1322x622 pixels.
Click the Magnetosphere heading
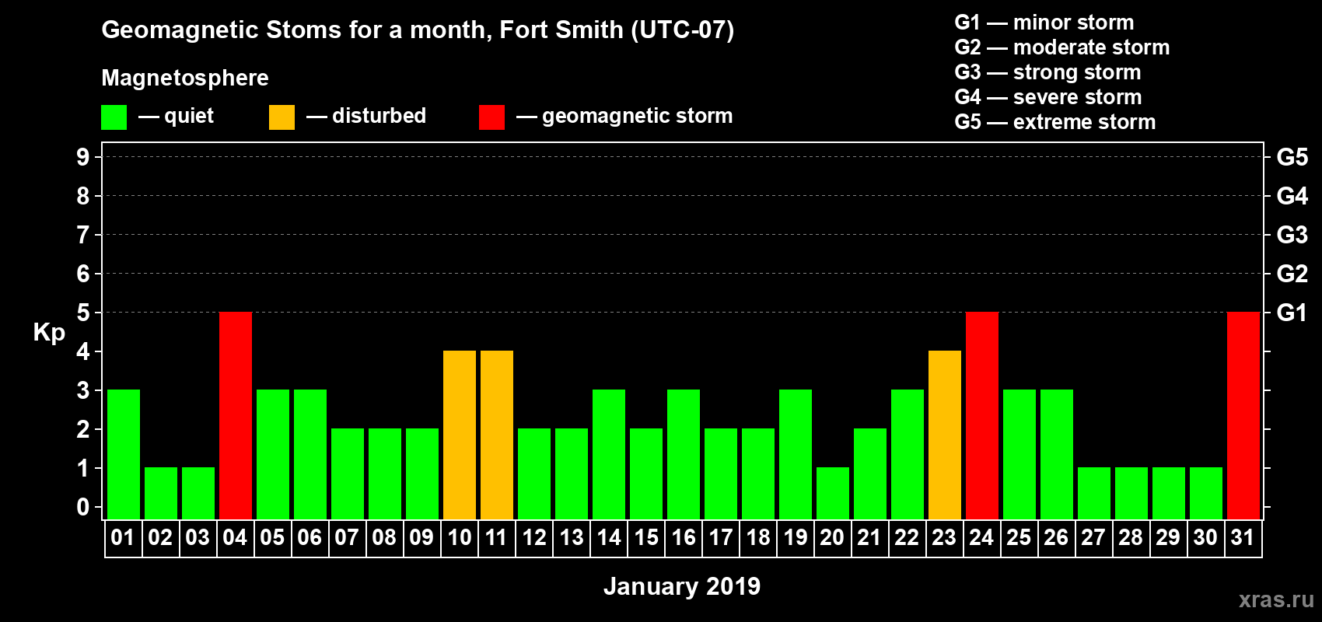[x=185, y=78]
